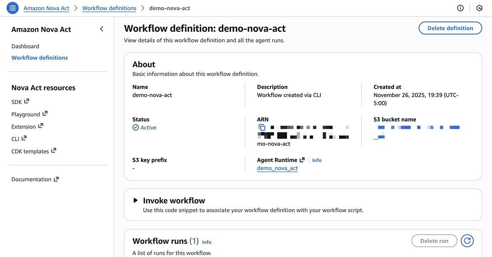Open the hamburger navigation menu

pyautogui.click(x=12, y=8)
